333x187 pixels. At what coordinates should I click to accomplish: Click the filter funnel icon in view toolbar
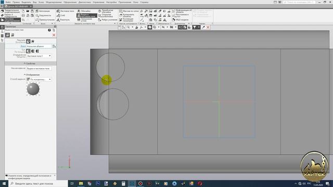[x=194, y=28]
